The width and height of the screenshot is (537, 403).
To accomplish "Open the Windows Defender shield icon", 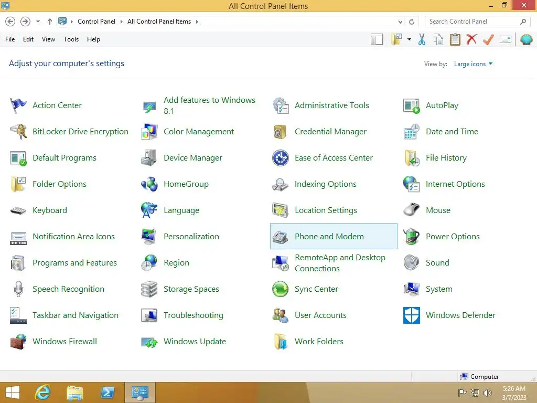I will coord(412,315).
